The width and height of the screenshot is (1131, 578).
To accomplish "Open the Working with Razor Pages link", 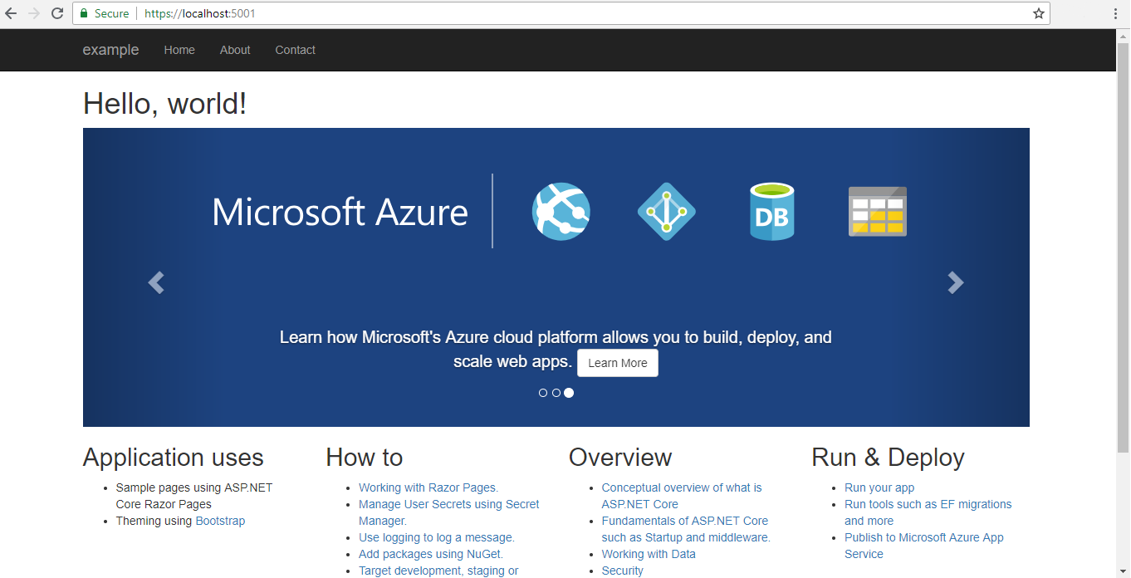I will 428,487.
